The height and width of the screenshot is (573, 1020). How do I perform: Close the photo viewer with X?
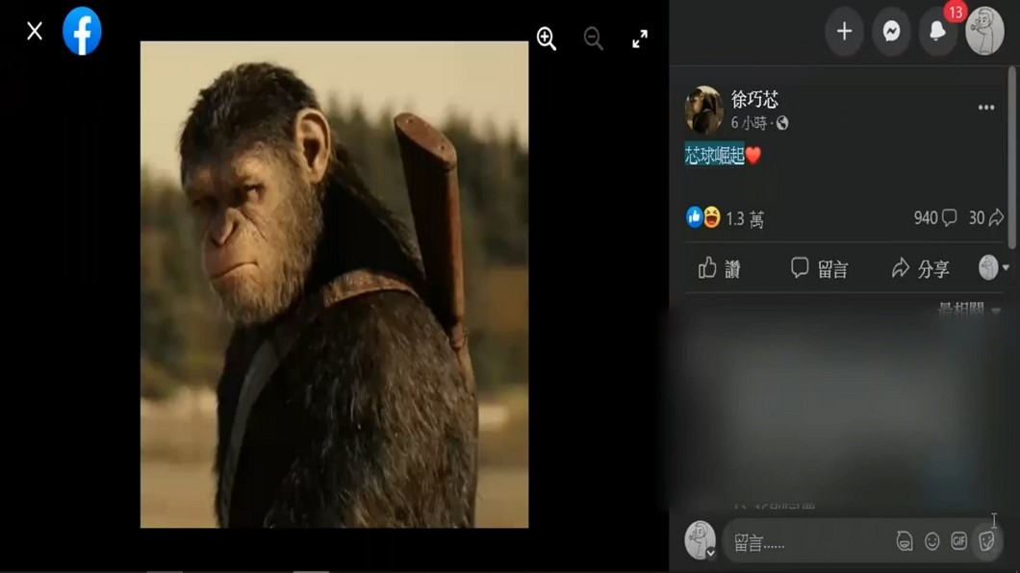pos(35,31)
